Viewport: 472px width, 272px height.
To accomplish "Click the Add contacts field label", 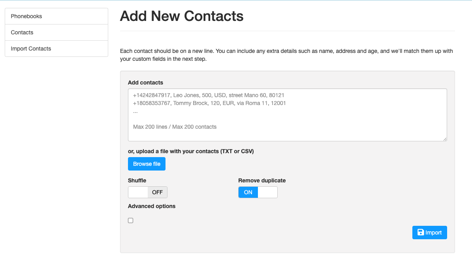I will pyautogui.click(x=145, y=83).
